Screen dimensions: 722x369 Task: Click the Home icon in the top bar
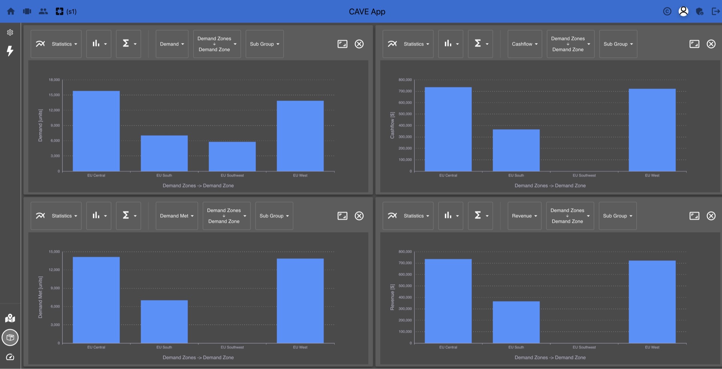pos(11,12)
